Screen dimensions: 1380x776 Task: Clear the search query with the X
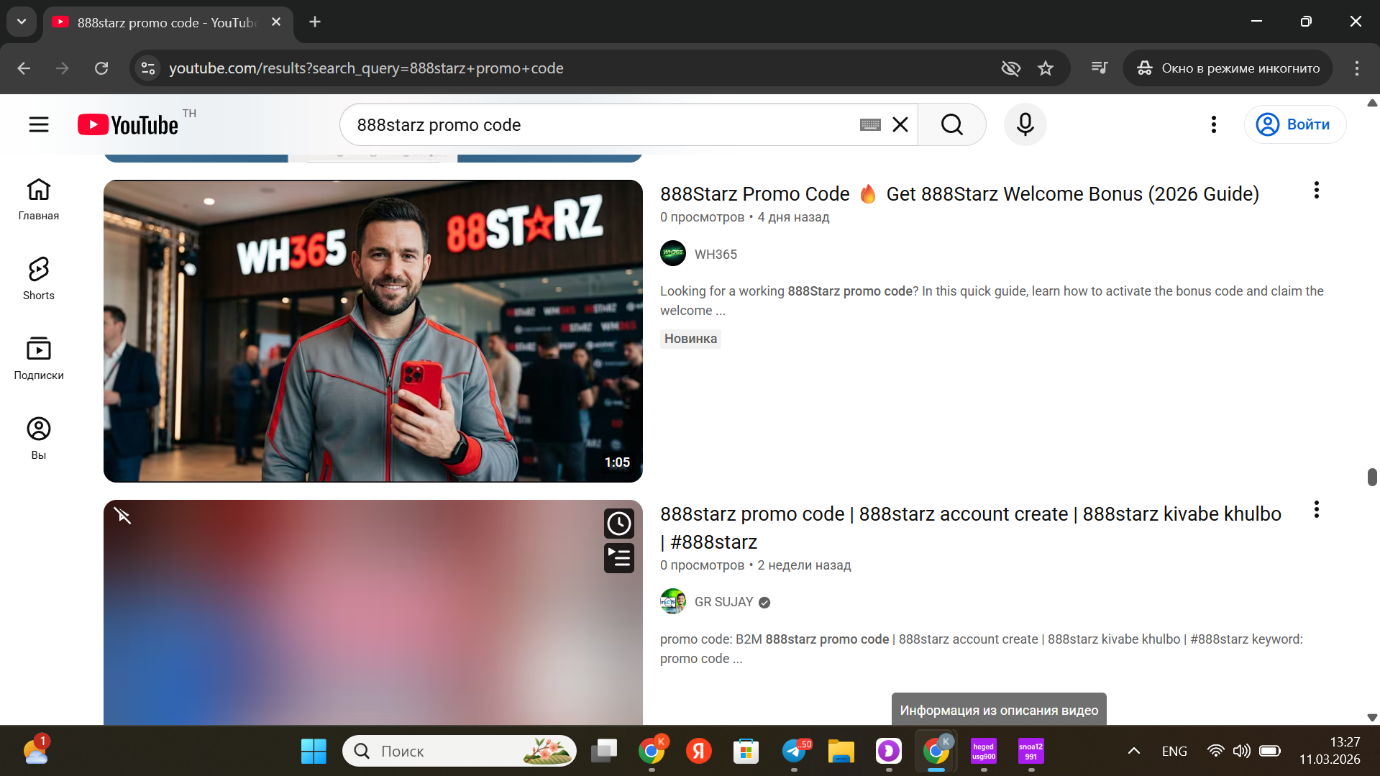(x=900, y=125)
